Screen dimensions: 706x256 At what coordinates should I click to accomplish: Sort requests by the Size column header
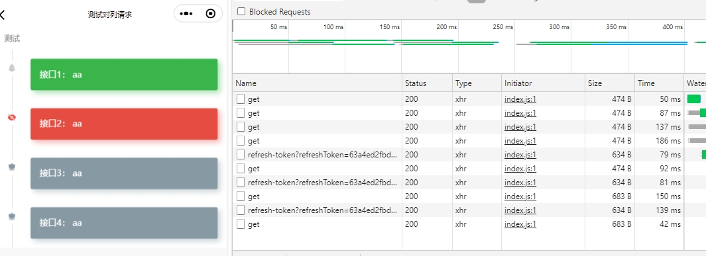pos(610,83)
